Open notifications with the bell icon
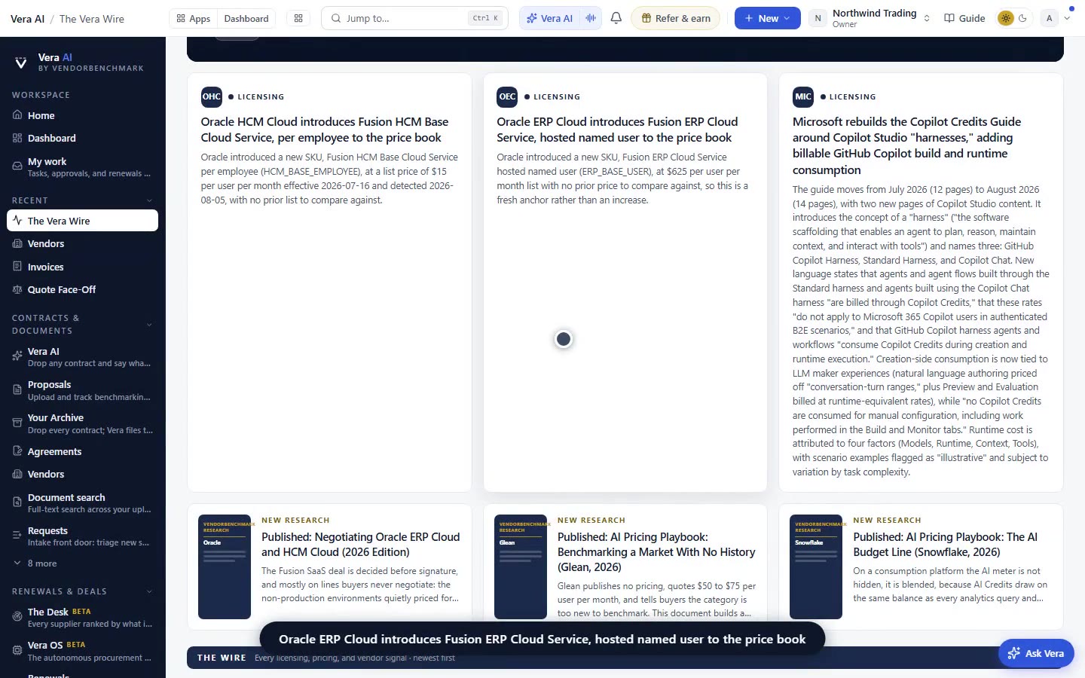 pos(616,18)
